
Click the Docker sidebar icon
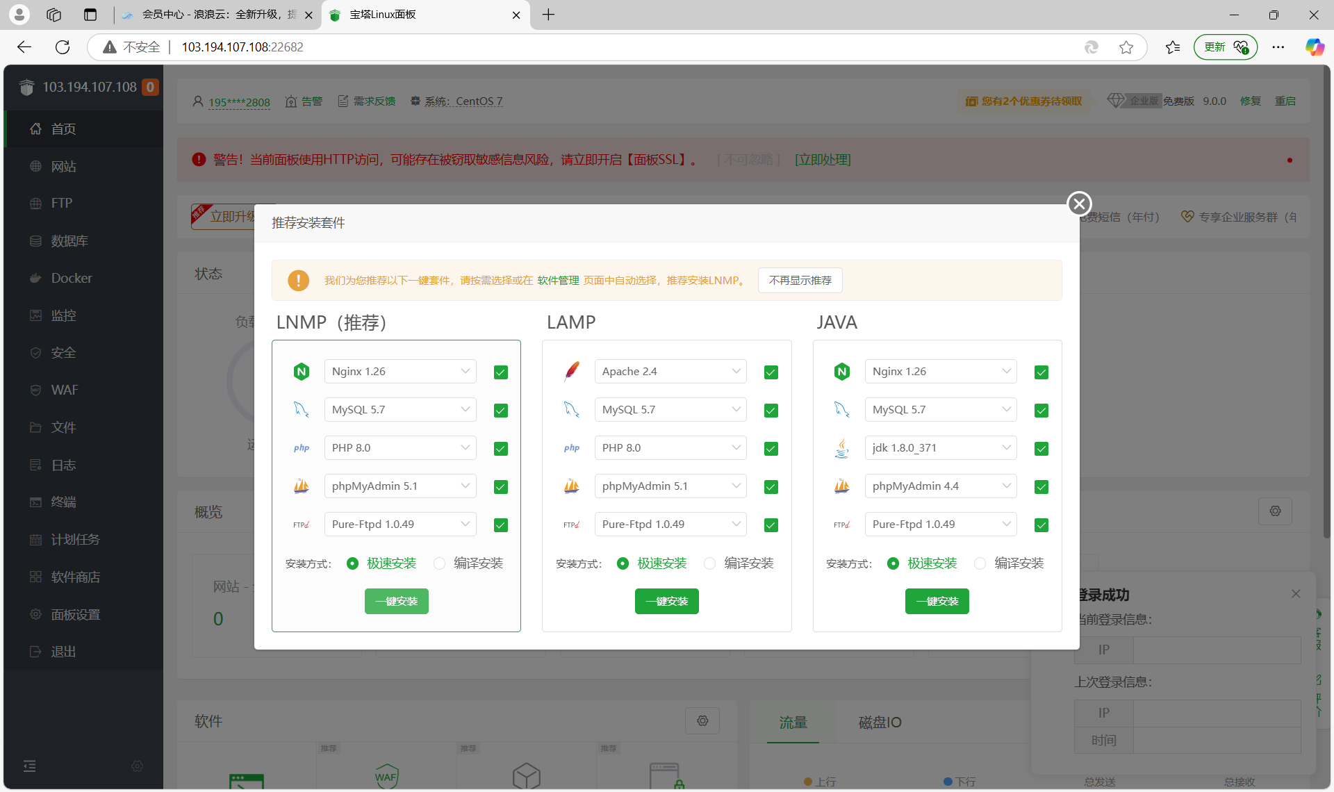[36, 278]
